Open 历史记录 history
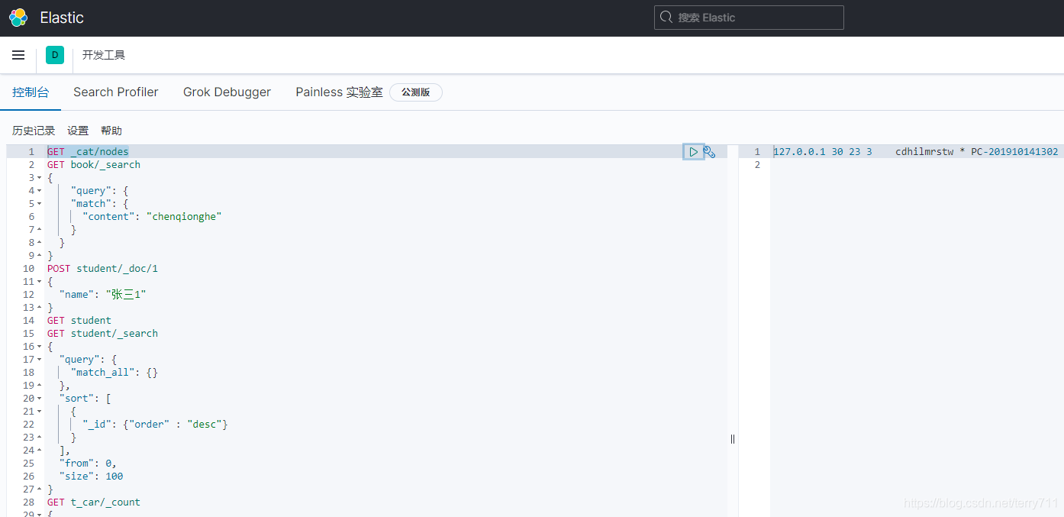This screenshot has width=1064, height=517. [34, 131]
